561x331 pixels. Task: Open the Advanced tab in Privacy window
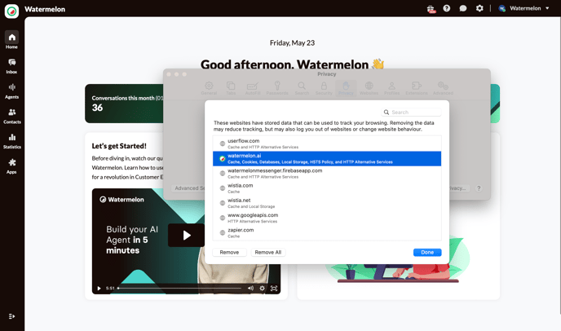tap(443, 88)
